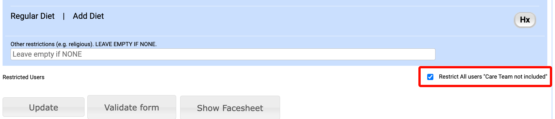
Task: Select the Regular Diet entry
Action: [32, 16]
